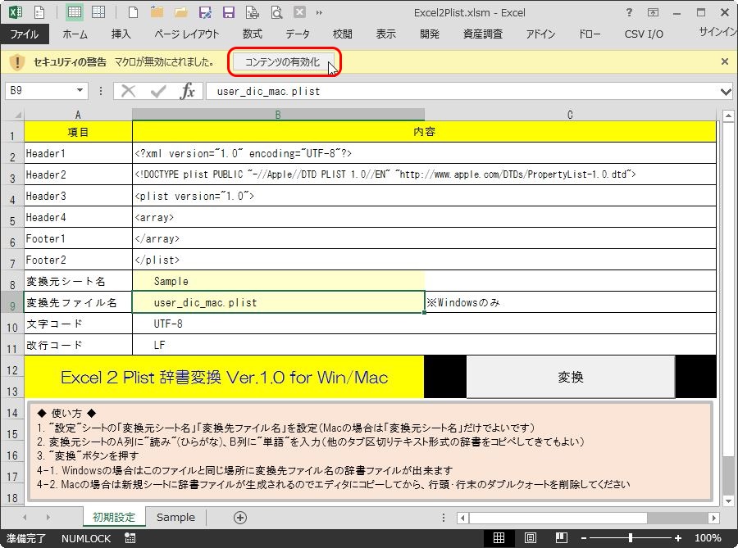Toggle Normal view in the status bar
Screen dimensions: 738x548
pyautogui.click(x=498, y=537)
